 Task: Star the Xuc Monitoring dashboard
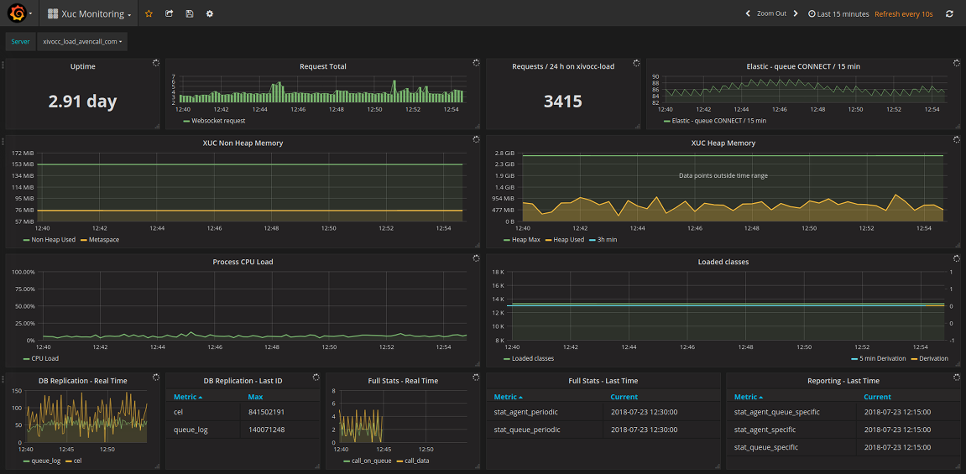tap(149, 13)
